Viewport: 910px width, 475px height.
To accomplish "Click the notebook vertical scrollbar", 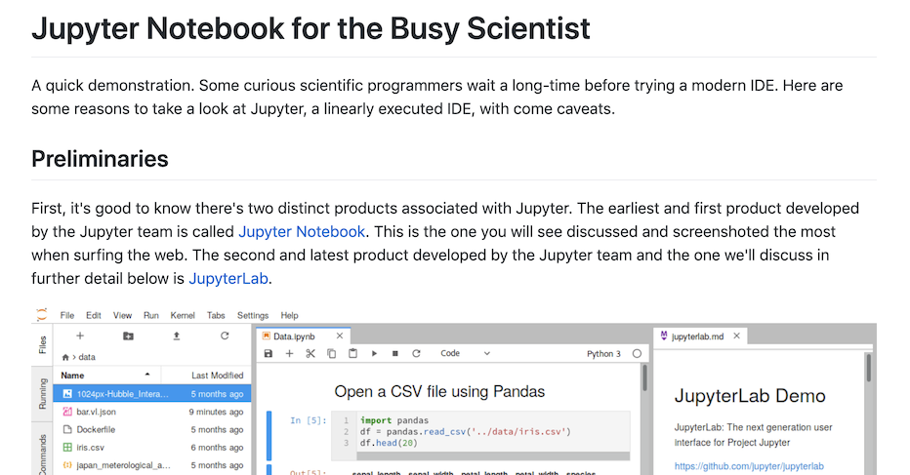I will click(644, 378).
